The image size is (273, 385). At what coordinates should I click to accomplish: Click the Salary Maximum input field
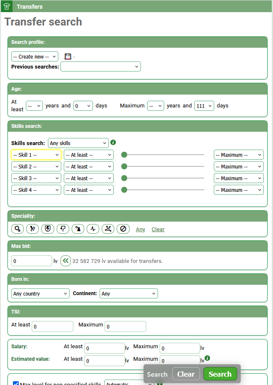point(180,348)
